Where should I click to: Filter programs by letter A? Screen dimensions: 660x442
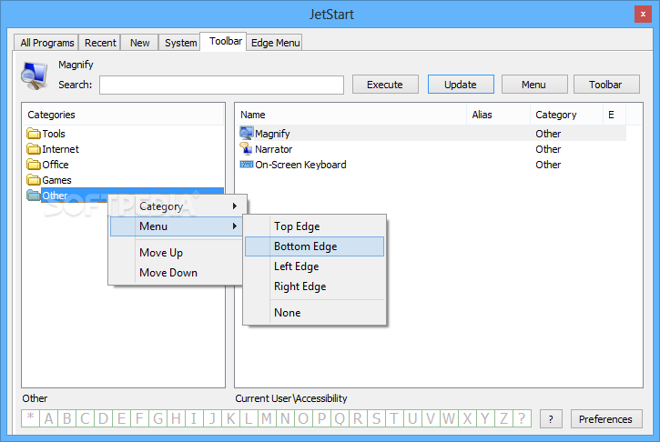click(49, 418)
